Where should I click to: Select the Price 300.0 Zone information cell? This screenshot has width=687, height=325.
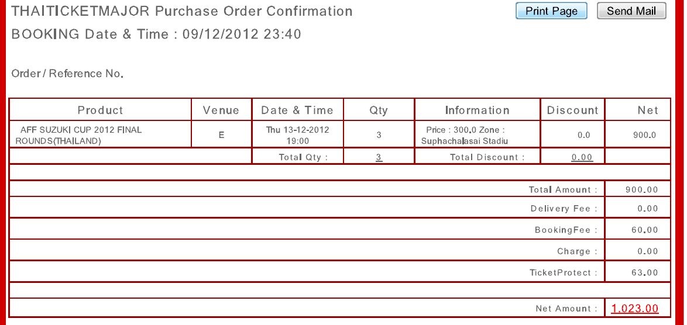click(x=477, y=135)
